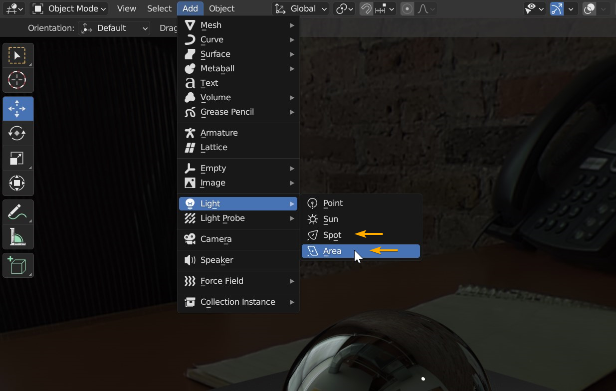The height and width of the screenshot is (391, 616).
Task: Open the Curve submenu
Action: pyautogui.click(x=238, y=39)
